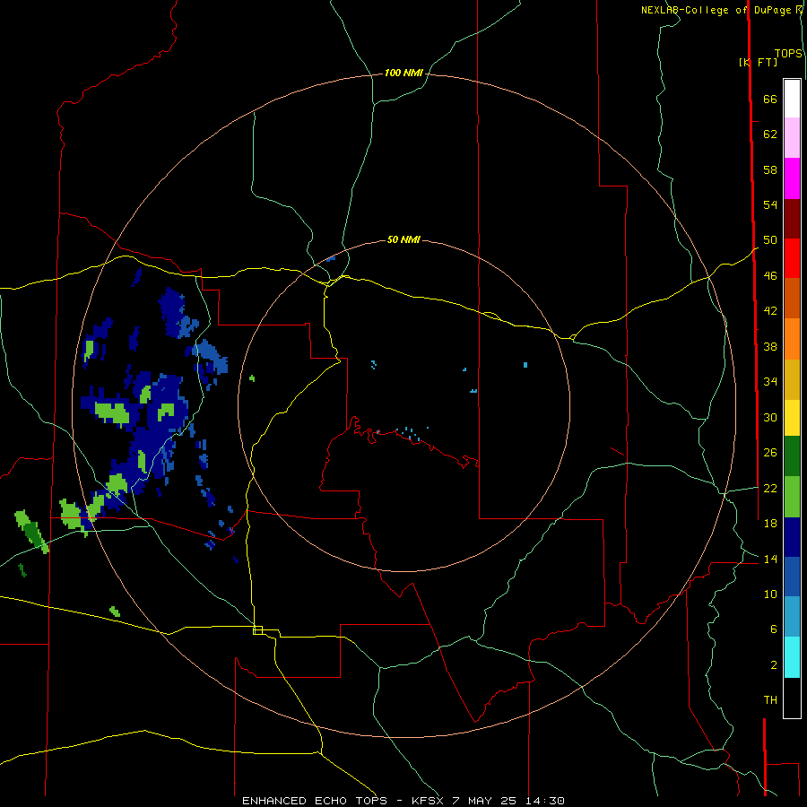Select the 10 legend value
Screen dimensions: 807x807
click(x=770, y=594)
